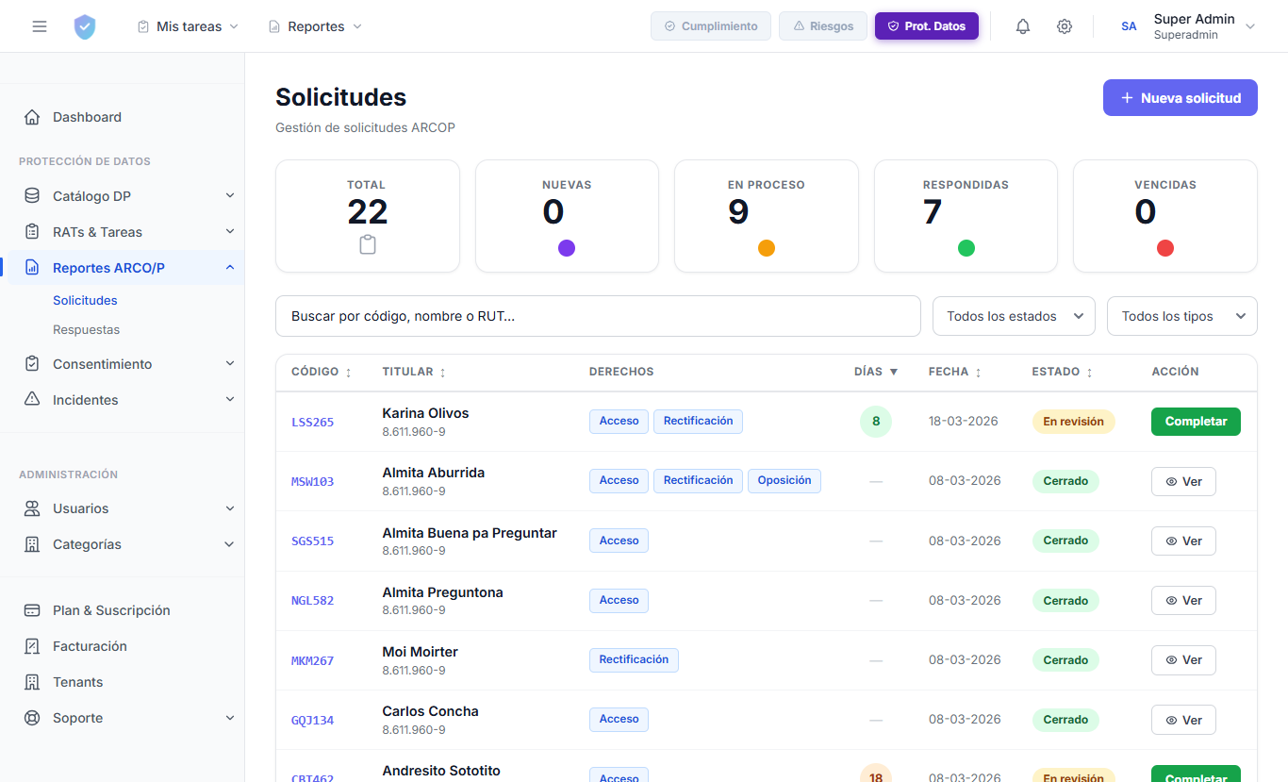The height and width of the screenshot is (782, 1288).
Task: Click the Facturación receipt icon
Action: 32,646
